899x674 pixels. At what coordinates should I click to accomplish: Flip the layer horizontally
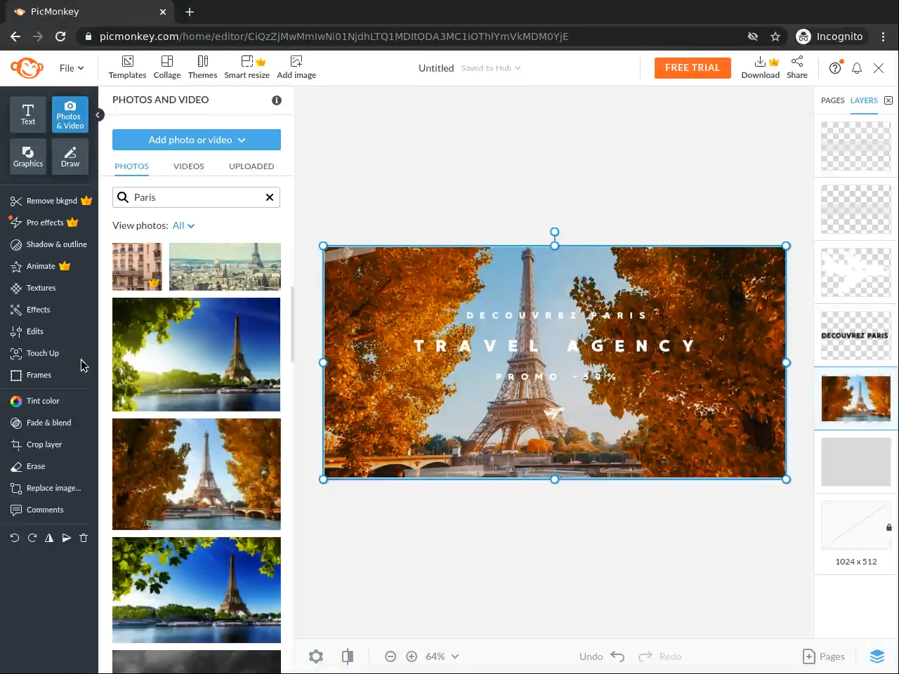point(49,538)
